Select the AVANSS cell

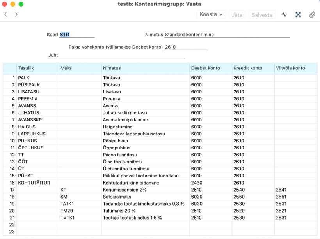[x=38, y=106]
